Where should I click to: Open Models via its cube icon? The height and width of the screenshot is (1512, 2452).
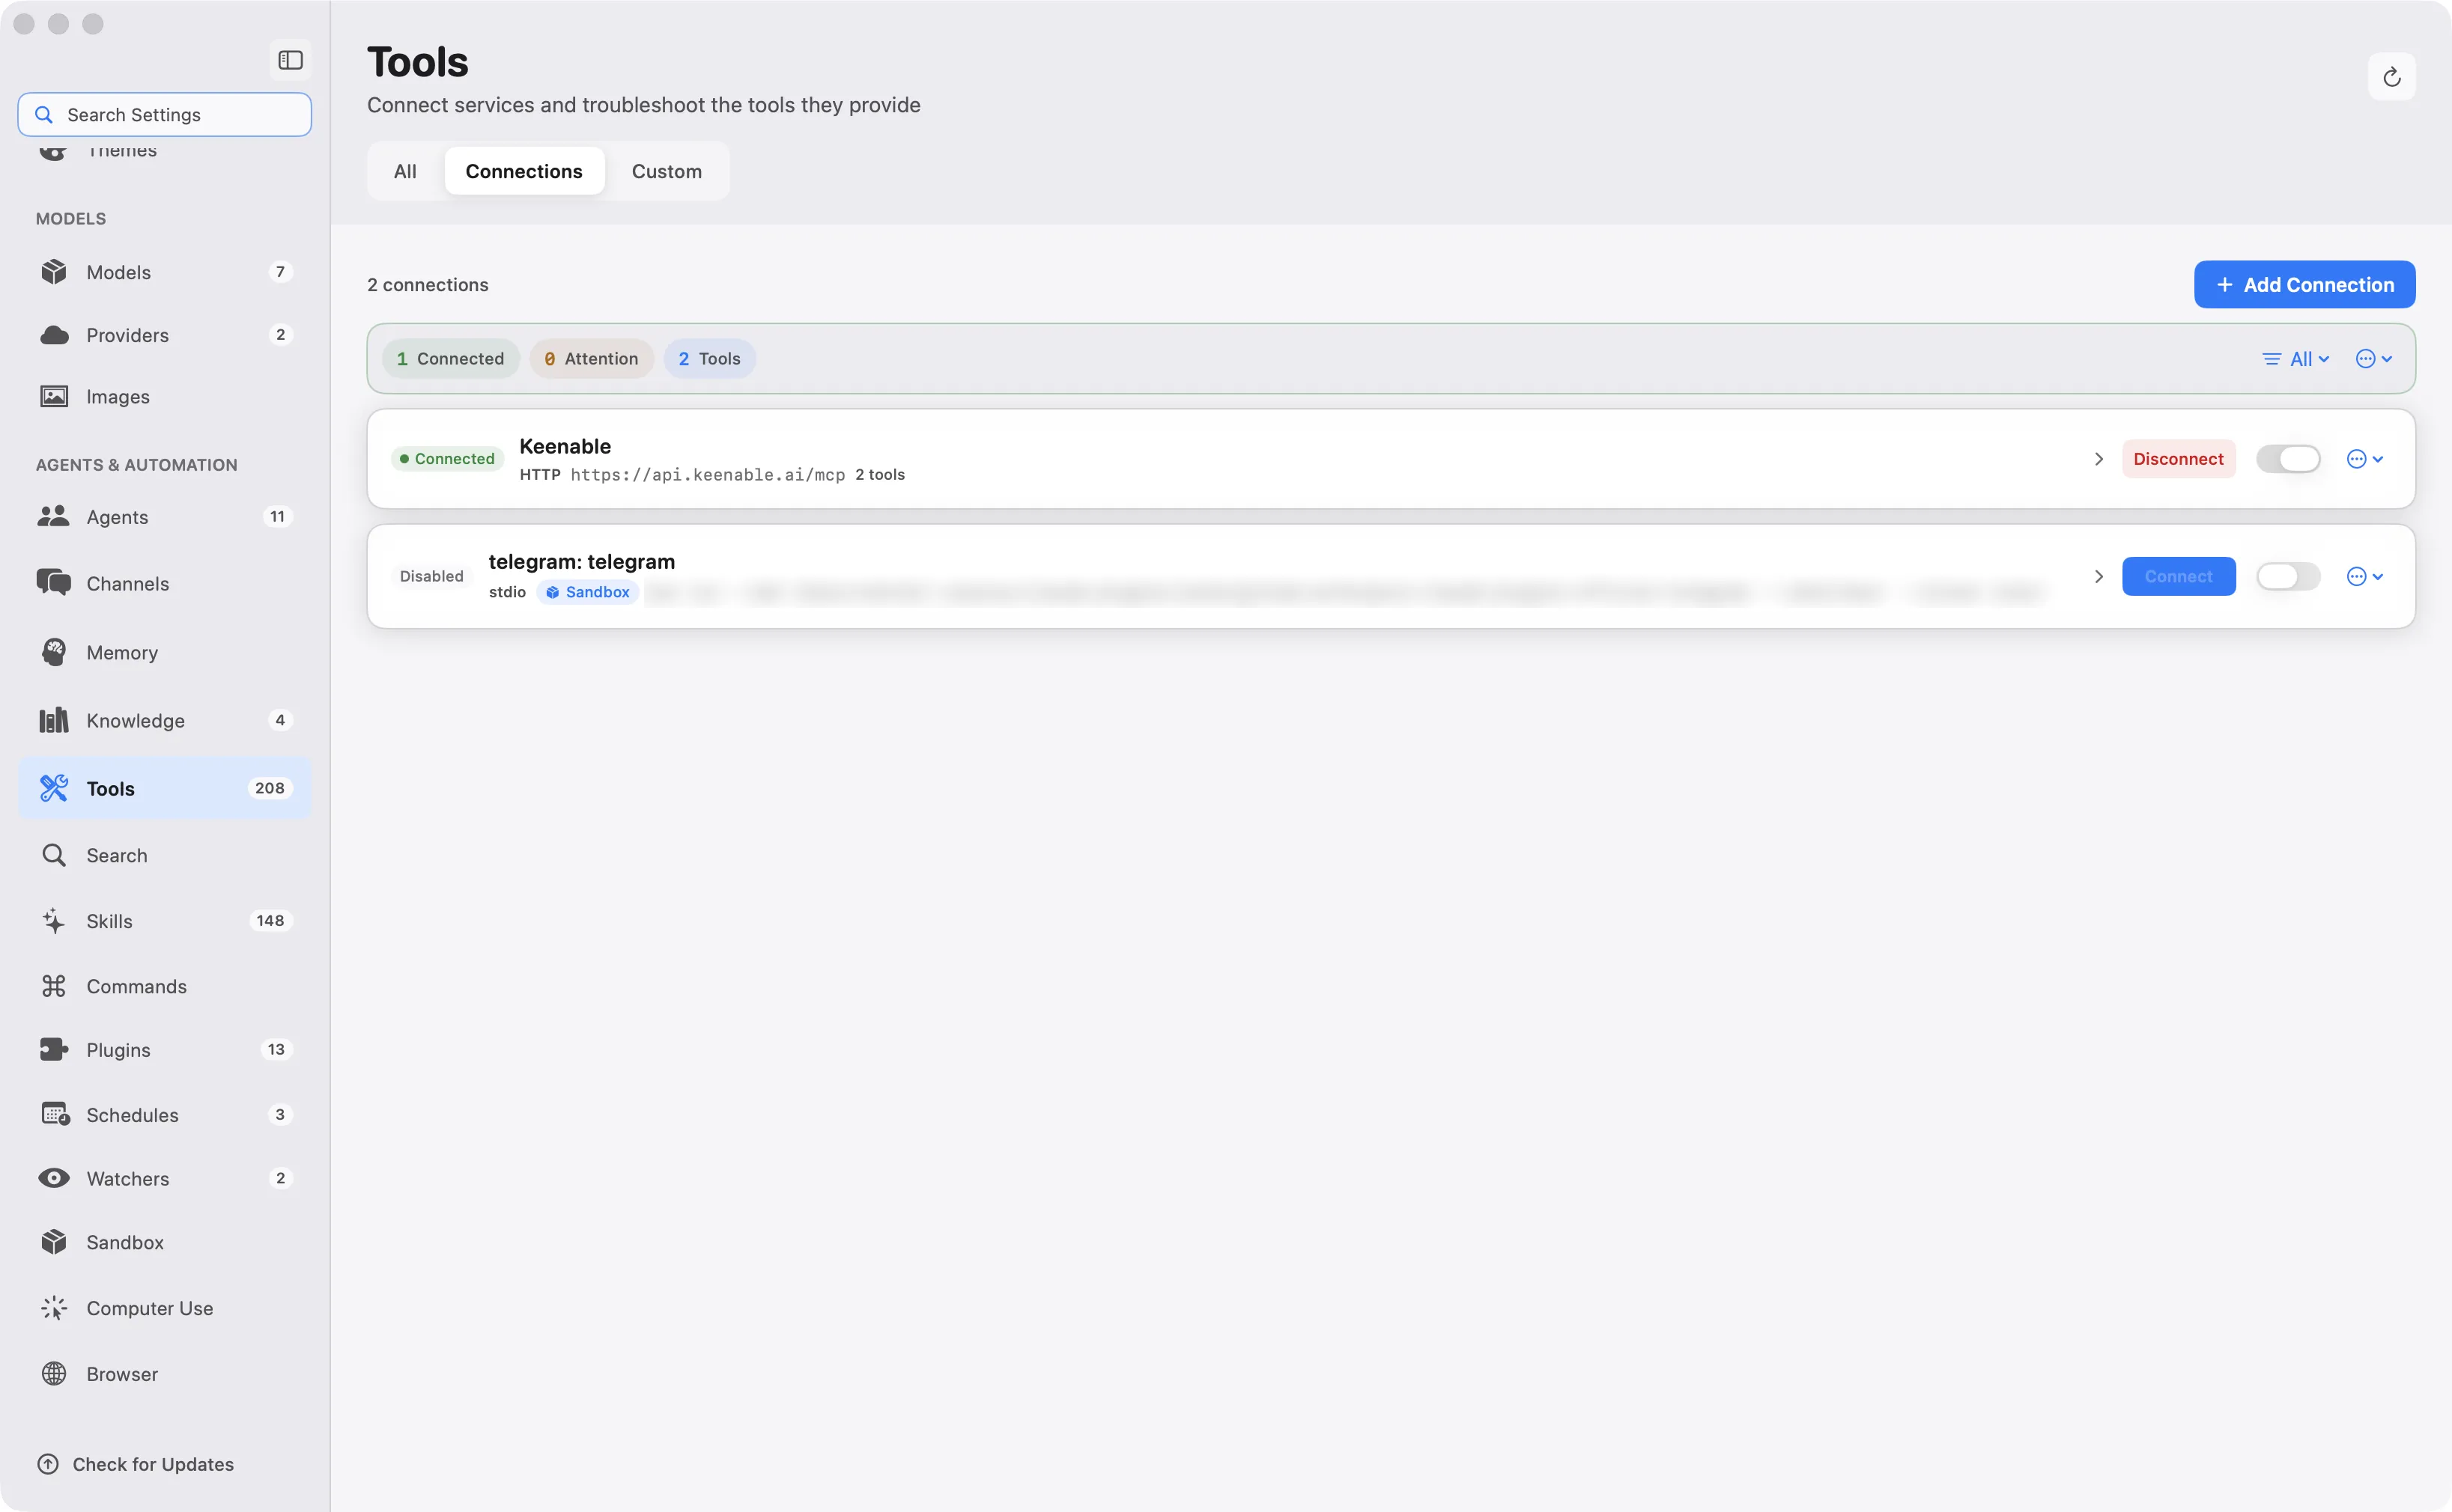click(x=54, y=272)
